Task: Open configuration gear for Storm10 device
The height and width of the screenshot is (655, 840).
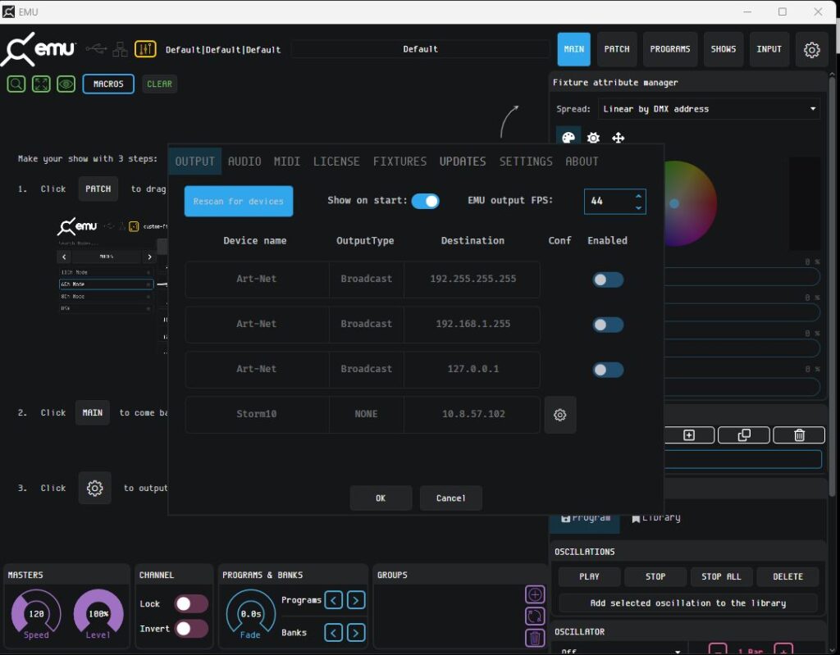Action: click(559, 415)
